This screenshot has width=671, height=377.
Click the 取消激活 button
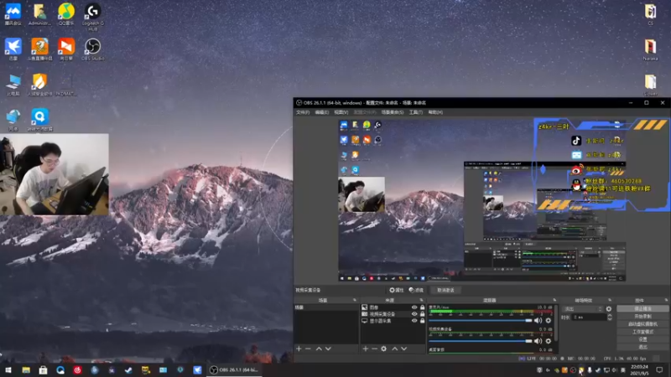(445, 290)
